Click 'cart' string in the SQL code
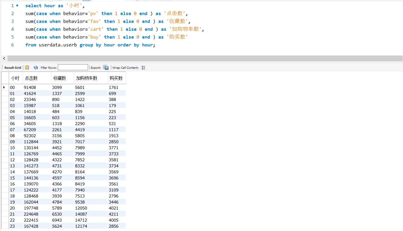The height and width of the screenshot is (231, 403). (96, 29)
